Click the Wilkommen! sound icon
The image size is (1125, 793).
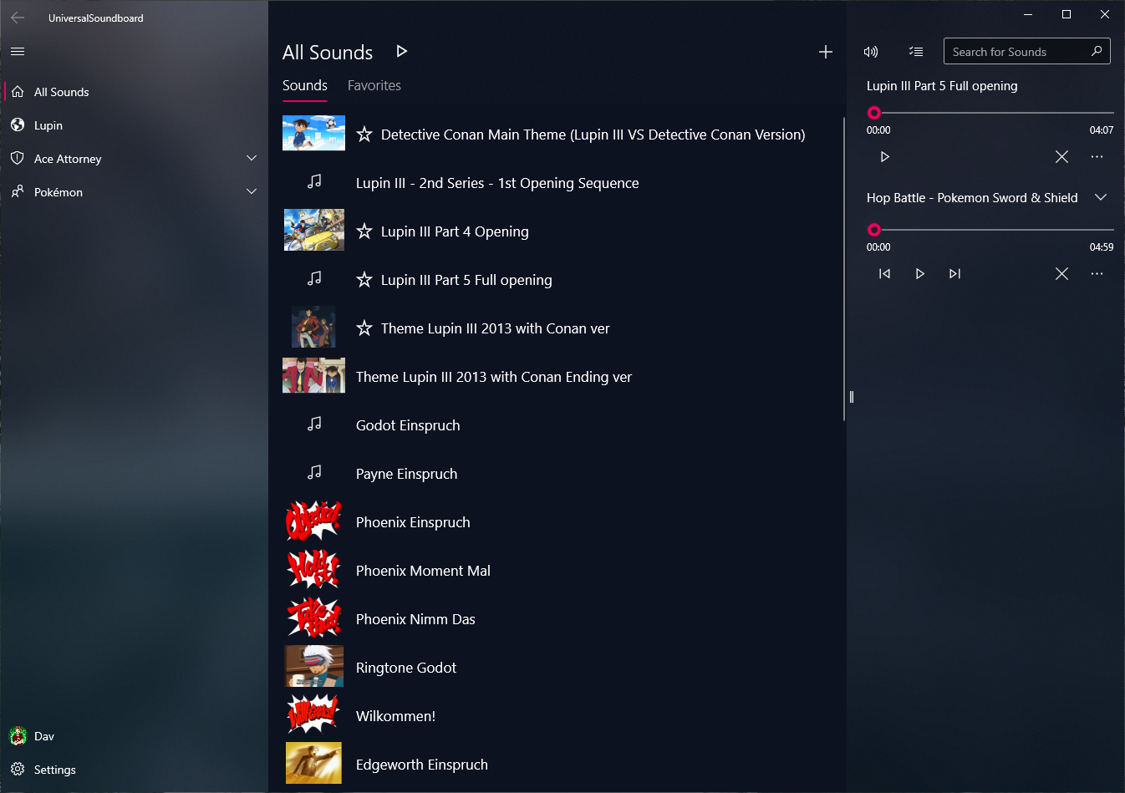coord(313,714)
